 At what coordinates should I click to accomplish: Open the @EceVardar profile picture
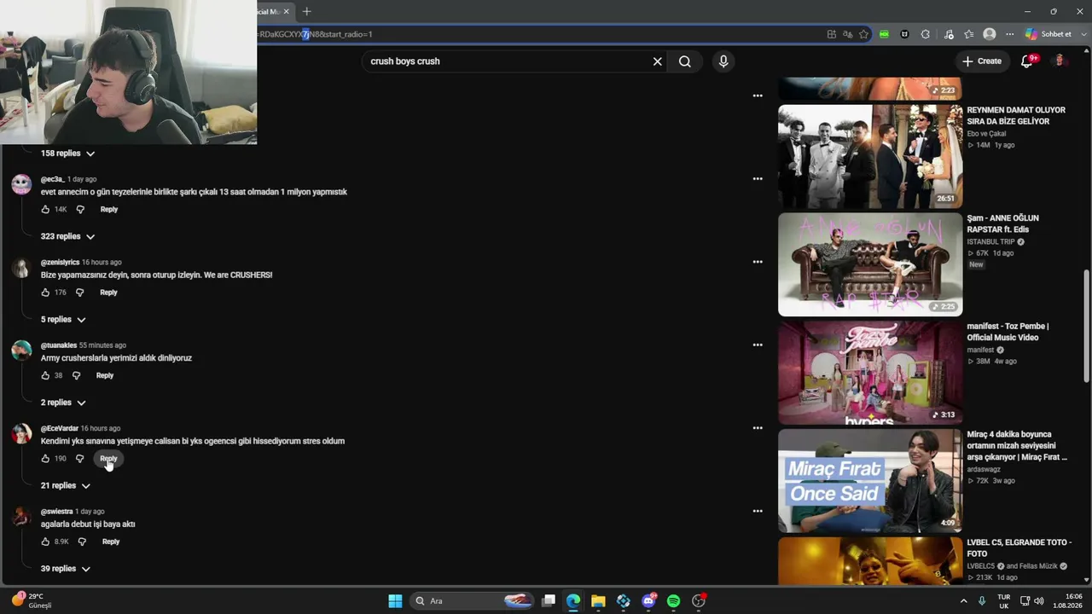[x=21, y=435]
